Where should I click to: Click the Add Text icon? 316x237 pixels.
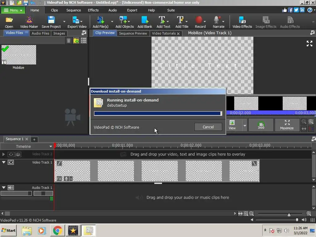(x=162, y=20)
